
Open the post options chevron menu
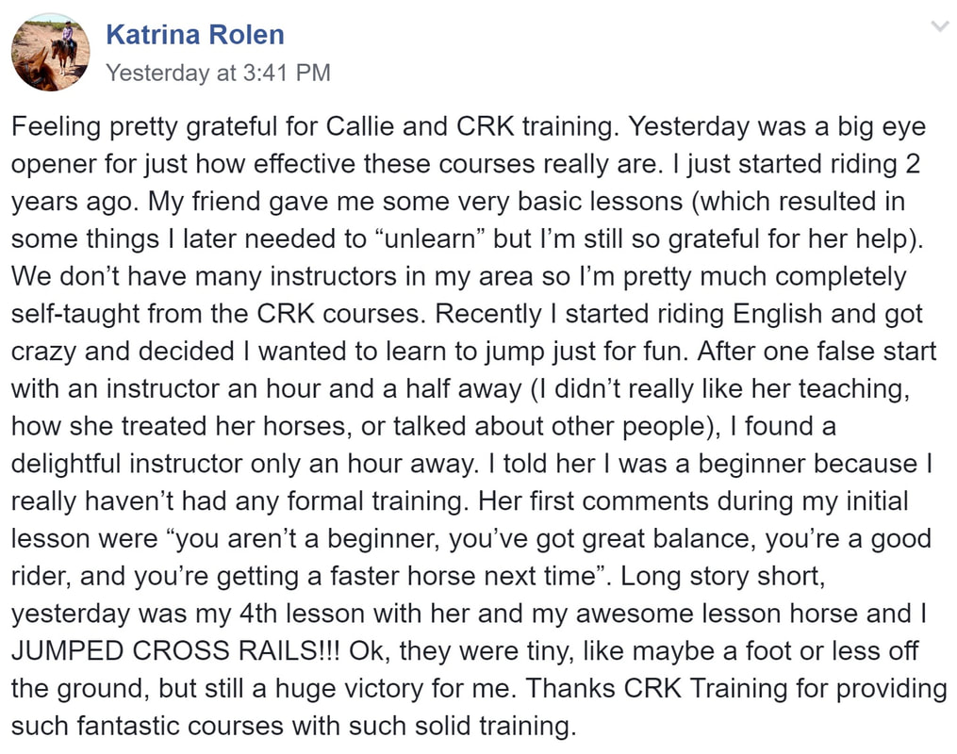coord(939,26)
